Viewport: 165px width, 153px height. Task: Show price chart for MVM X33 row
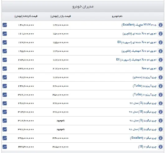click(x=5, y=69)
